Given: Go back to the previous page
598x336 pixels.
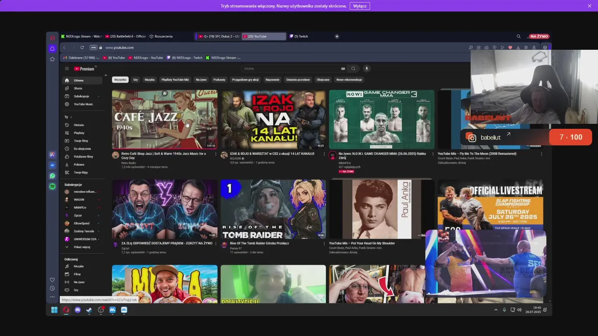Looking at the screenshot, I should [x=64, y=48].
